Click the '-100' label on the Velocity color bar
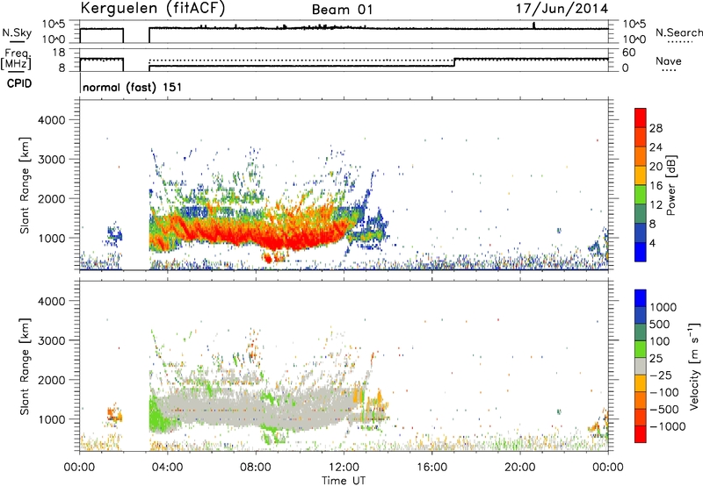Viewport: 703px width, 486px height. (x=664, y=392)
